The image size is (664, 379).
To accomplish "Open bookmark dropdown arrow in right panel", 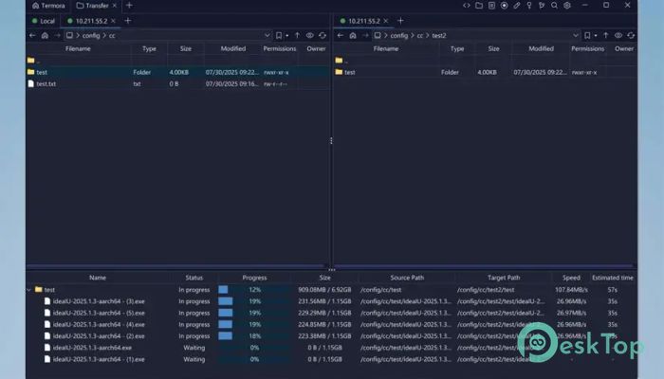I will [596, 36].
